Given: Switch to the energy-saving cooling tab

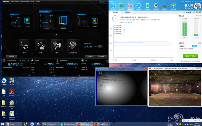Looking at the screenshot, I should tap(127, 12).
